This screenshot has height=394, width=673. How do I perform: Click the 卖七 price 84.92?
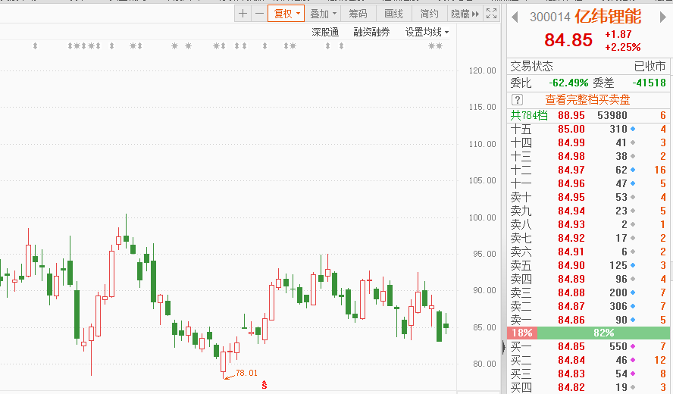pyautogui.click(x=571, y=238)
